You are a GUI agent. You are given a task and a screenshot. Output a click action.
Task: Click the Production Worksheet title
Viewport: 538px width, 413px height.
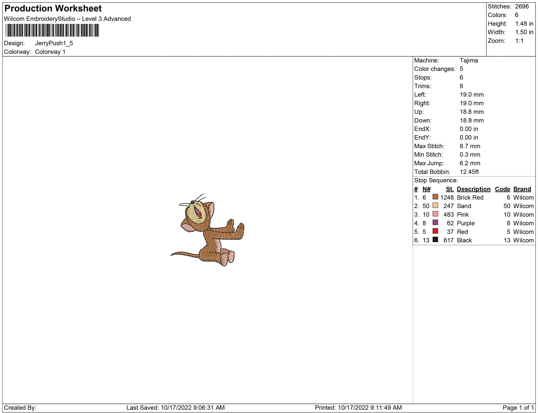[x=53, y=9]
